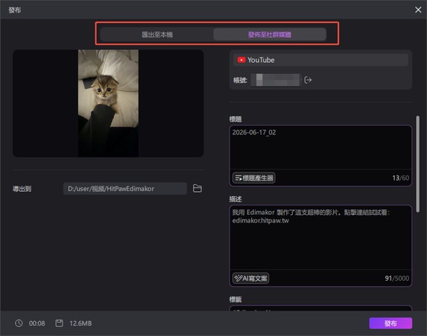The width and height of the screenshot is (427, 336).
Task: Click the 00:08 duration text
Action: pyautogui.click(x=37, y=323)
